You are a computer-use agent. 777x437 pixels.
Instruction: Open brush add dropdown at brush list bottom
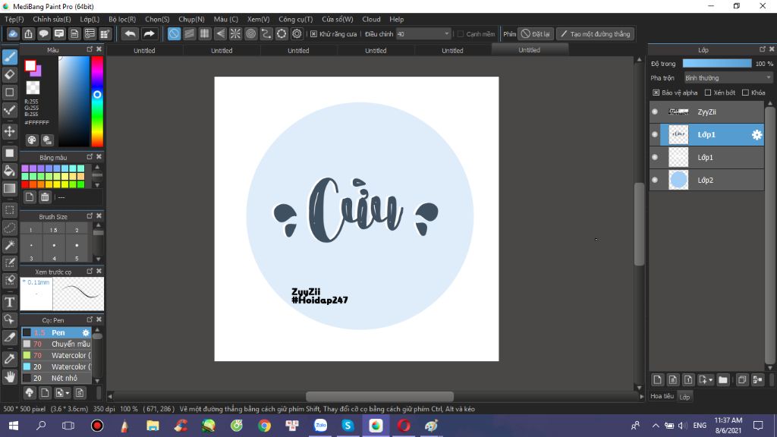68,393
